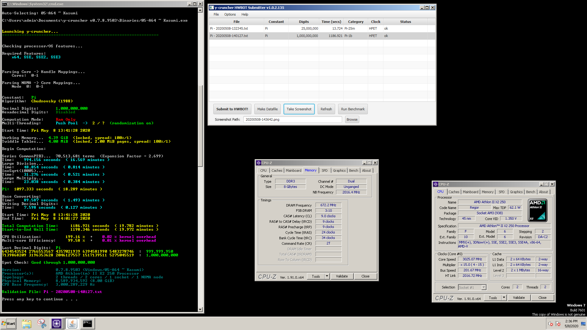Expand Tools dropdown arrow in Memory CPU-Z window
Image resolution: width=587 pixels, height=330 pixels.
pyautogui.click(x=327, y=276)
